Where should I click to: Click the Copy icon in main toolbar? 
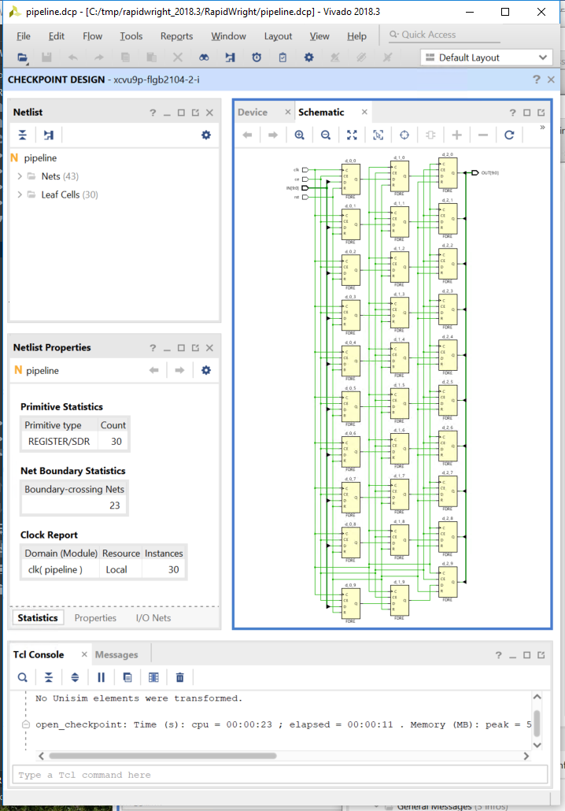125,57
